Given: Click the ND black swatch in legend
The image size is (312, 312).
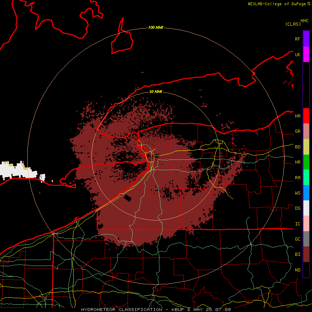Looking at the screenshot, I should click(306, 270).
